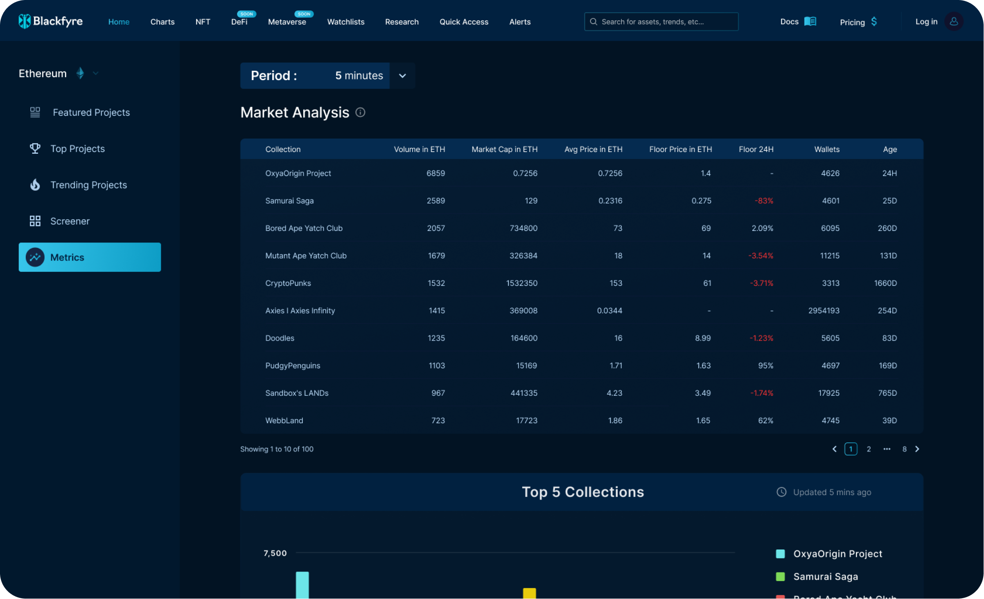Image resolution: width=984 pixels, height=599 pixels.
Task: Open the Quick Access menu item
Action: 464,22
